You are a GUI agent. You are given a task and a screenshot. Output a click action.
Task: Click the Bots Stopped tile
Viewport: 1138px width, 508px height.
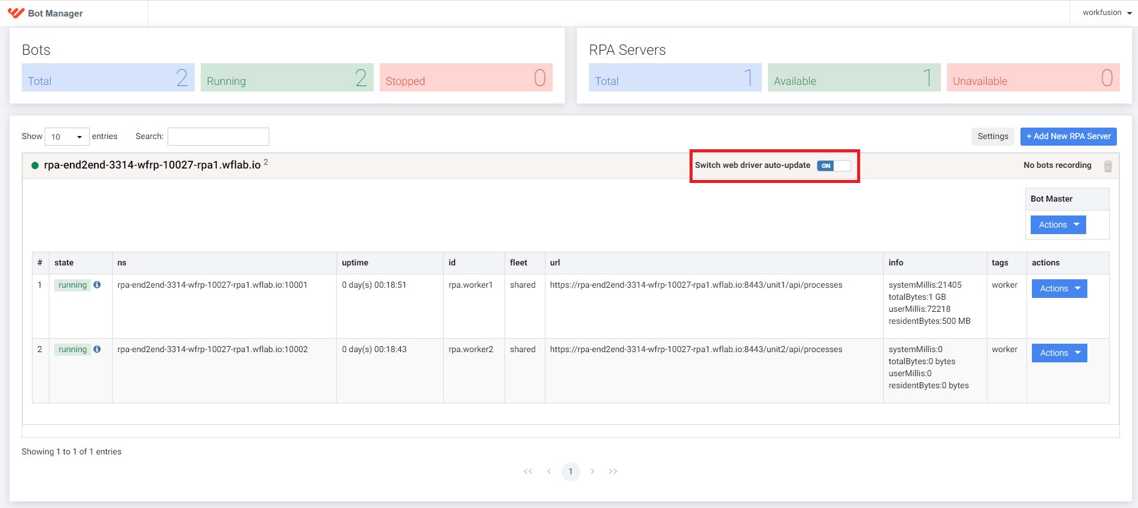466,78
